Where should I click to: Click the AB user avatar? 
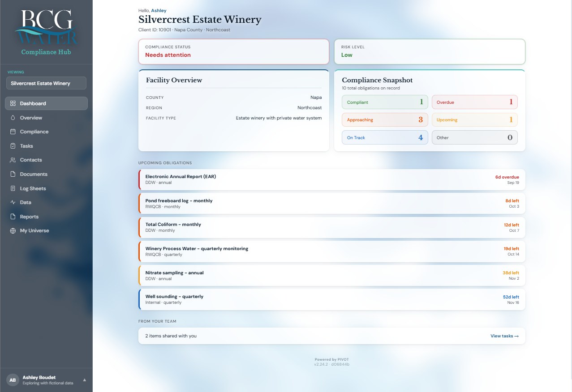click(13, 380)
